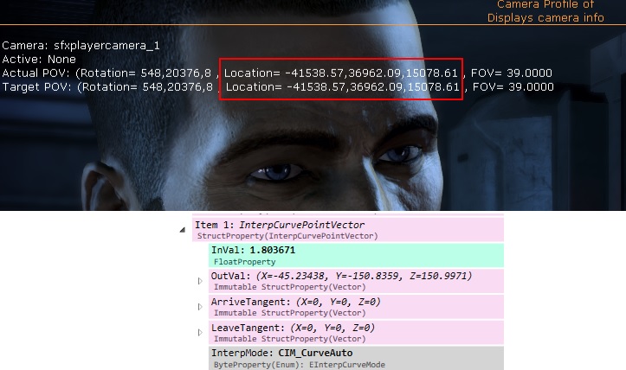Expand the LeaveTangent vector property
This screenshot has width=626, height=370.
click(200, 333)
